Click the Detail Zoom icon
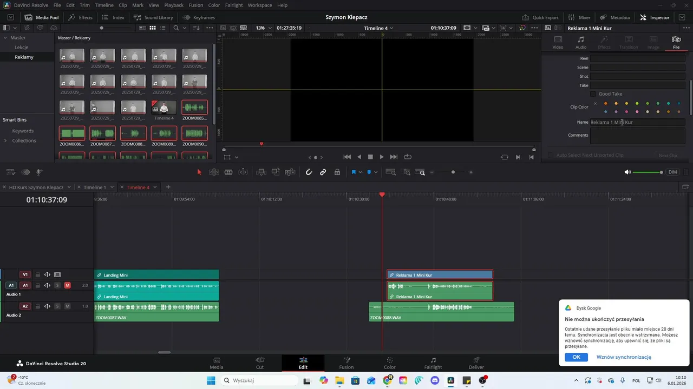 [406, 172]
